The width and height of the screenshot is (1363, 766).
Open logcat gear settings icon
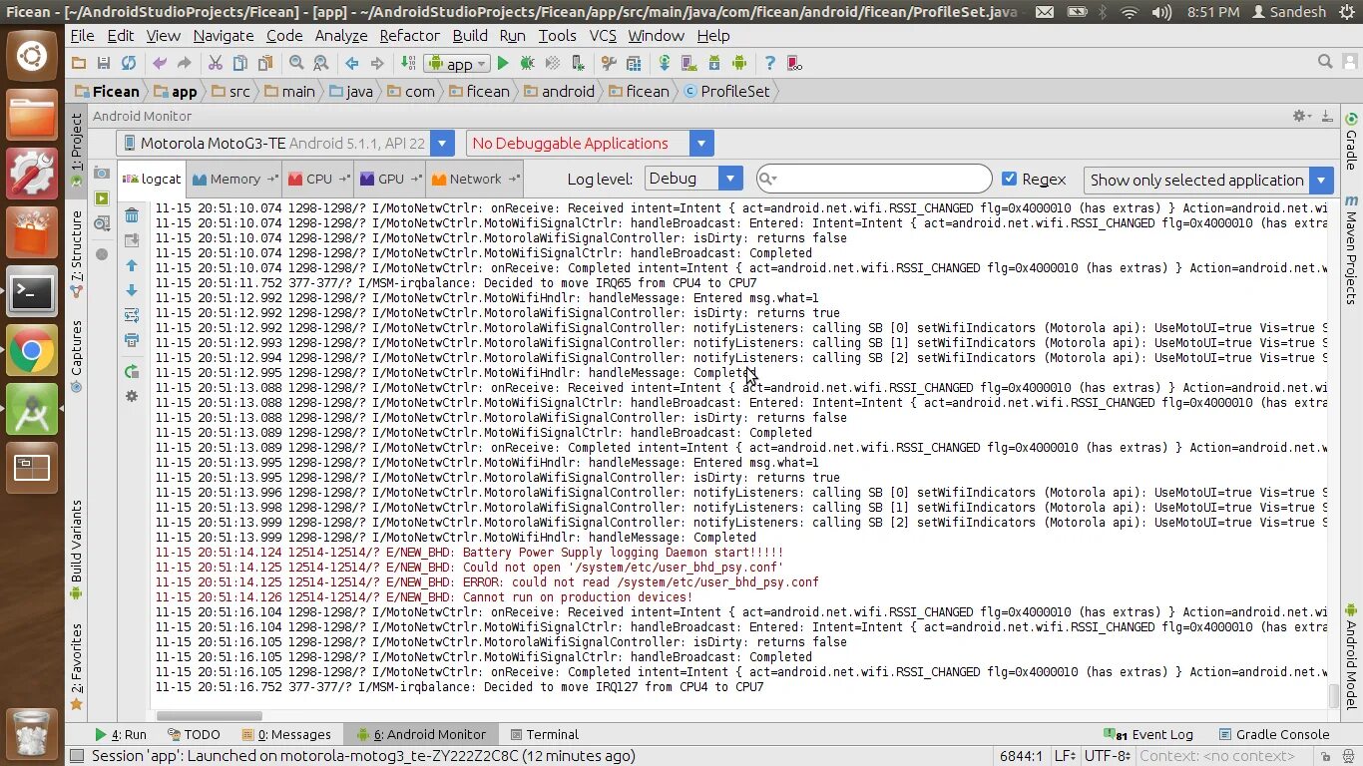pos(132,396)
